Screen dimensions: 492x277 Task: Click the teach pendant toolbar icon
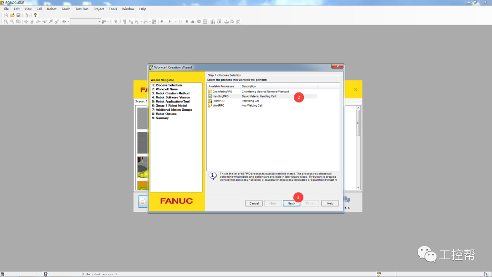[125, 22]
